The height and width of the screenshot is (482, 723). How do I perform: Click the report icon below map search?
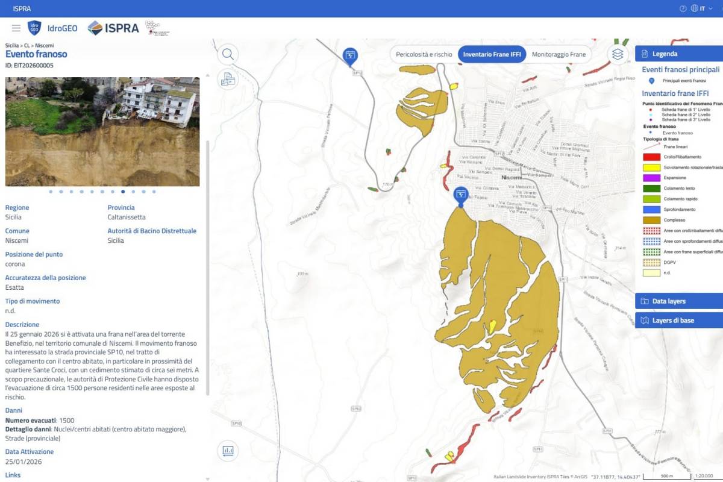coord(228,80)
